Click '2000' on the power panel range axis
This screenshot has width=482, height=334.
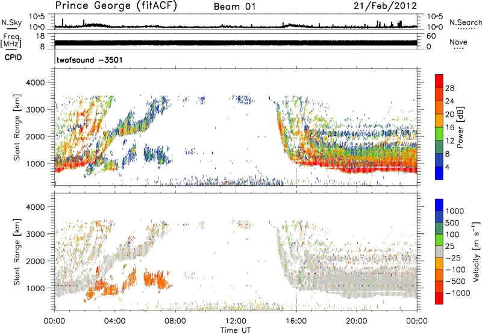pyautogui.click(x=35, y=136)
